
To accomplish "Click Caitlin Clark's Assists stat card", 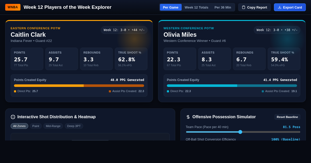I will coord(62,59).
